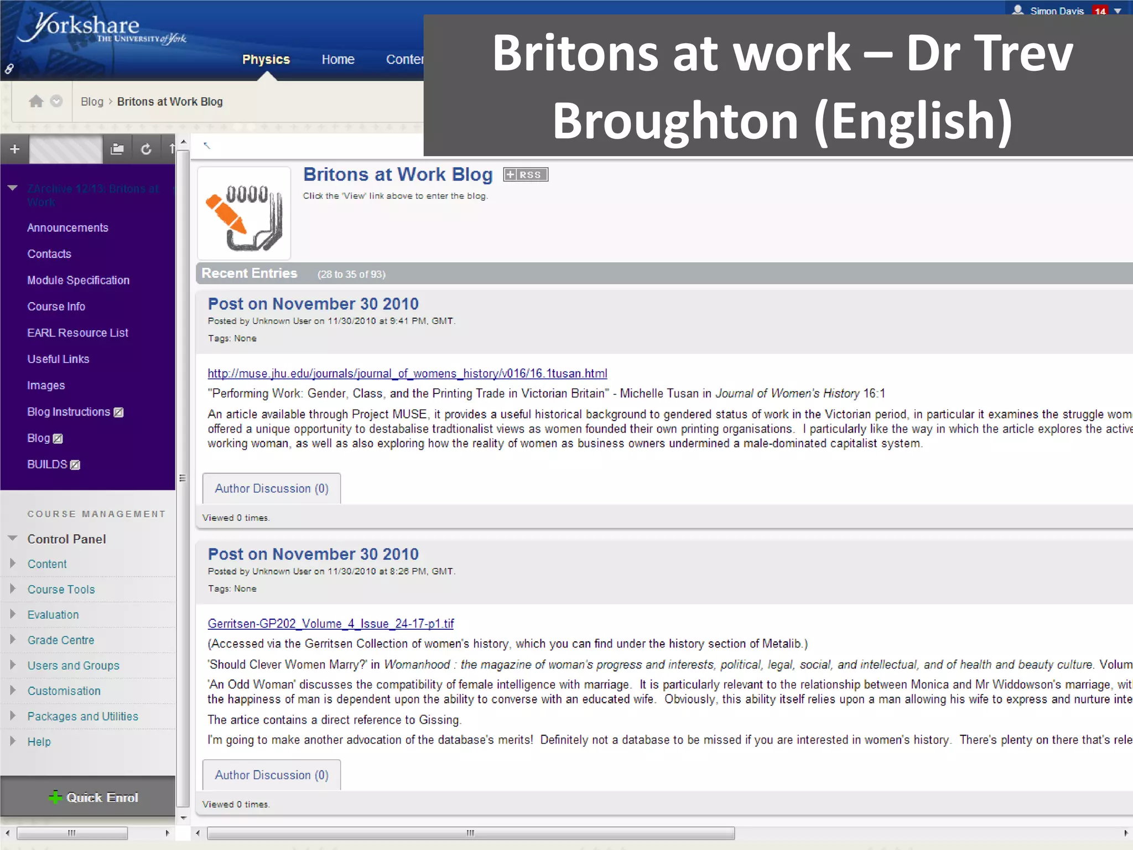The height and width of the screenshot is (850, 1133).
Task: Open Author Discussion for the 8:26 PM post
Action: [x=272, y=775]
